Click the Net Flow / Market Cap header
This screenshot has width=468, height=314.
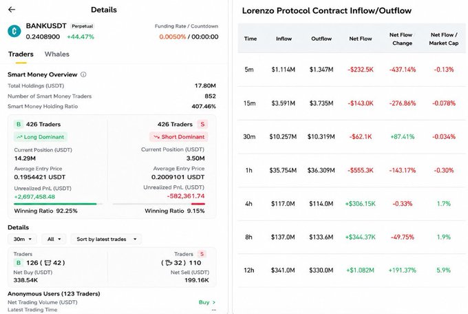tap(444, 39)
